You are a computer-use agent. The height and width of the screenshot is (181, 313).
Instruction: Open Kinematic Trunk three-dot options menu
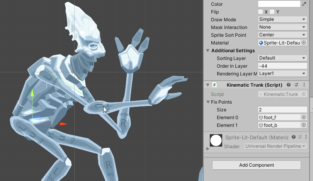click(x=304, y=85)
